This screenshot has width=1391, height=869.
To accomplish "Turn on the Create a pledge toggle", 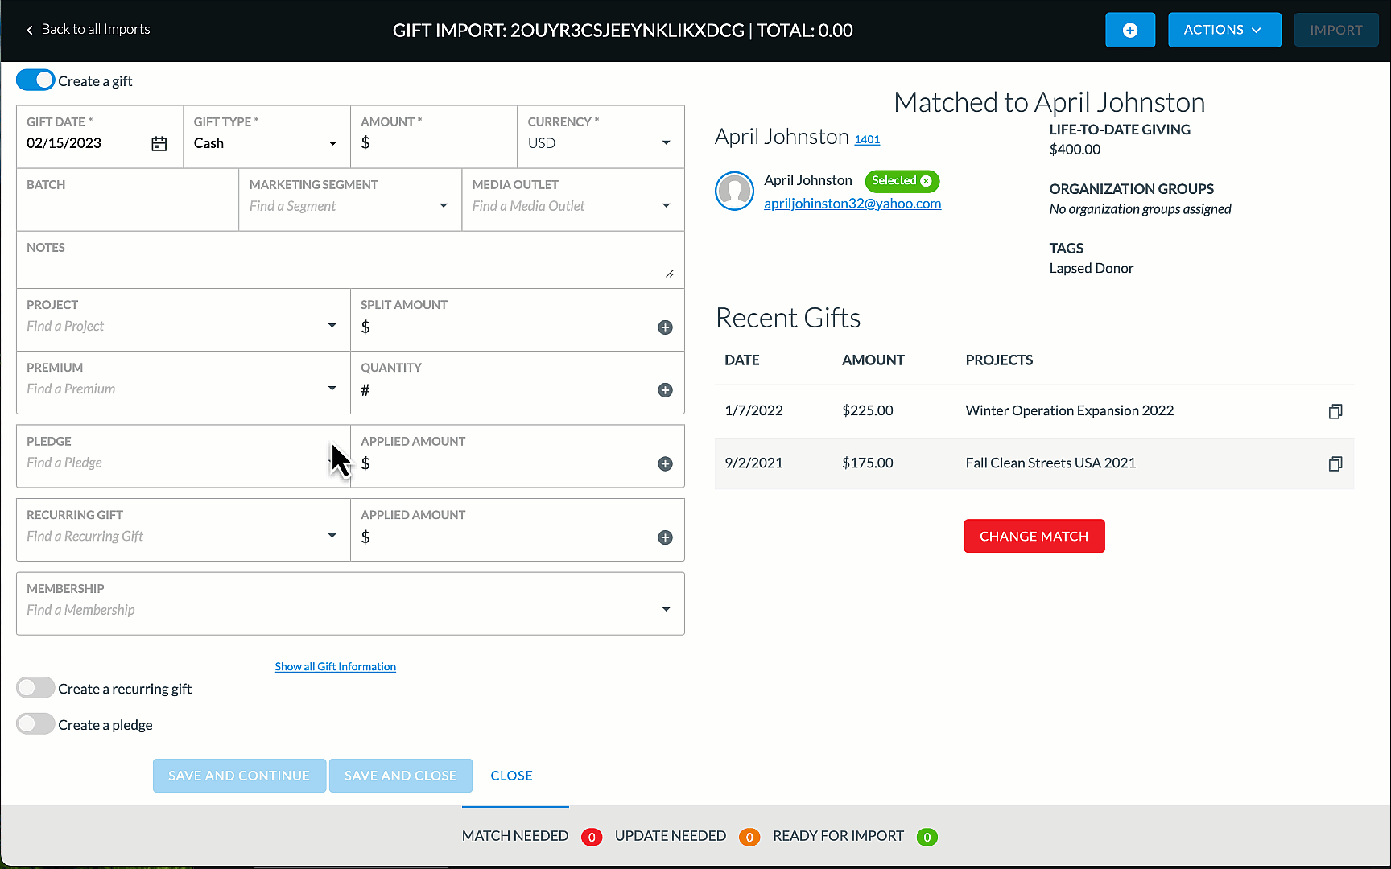I will click(x=35, y=724).
